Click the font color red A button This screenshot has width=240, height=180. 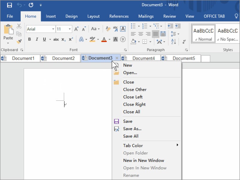104,39
